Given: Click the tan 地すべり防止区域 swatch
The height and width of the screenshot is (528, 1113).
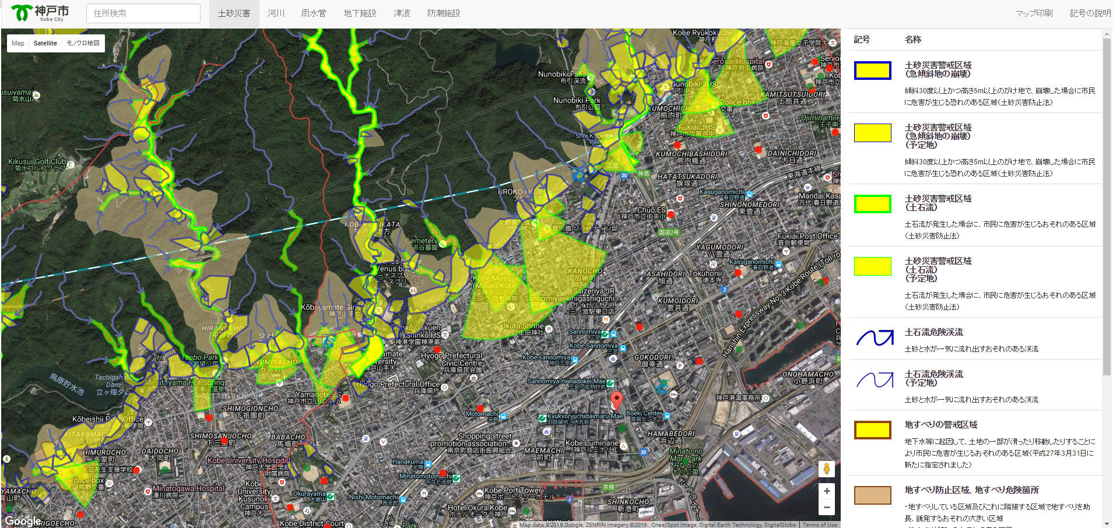Looking at the screenshot, I should [x=872, y=495].
